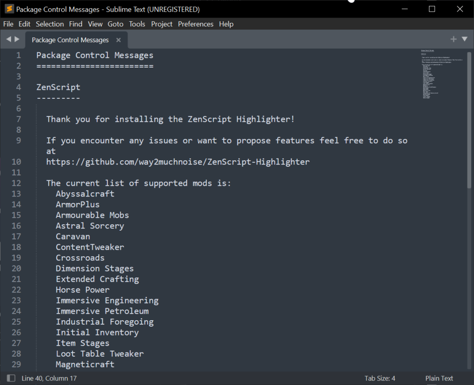This screenshot has width=474, height=385.
Task: Click the 'Initial Inventory' line
Action: point(97,332)
